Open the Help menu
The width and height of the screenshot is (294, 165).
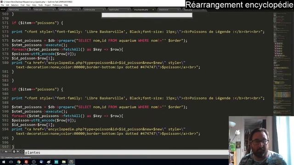[x=66, y=5]
